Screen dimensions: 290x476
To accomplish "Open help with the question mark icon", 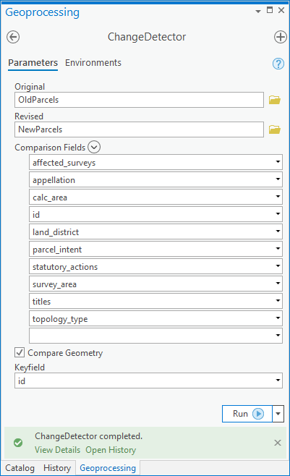I will coord(278,64).
